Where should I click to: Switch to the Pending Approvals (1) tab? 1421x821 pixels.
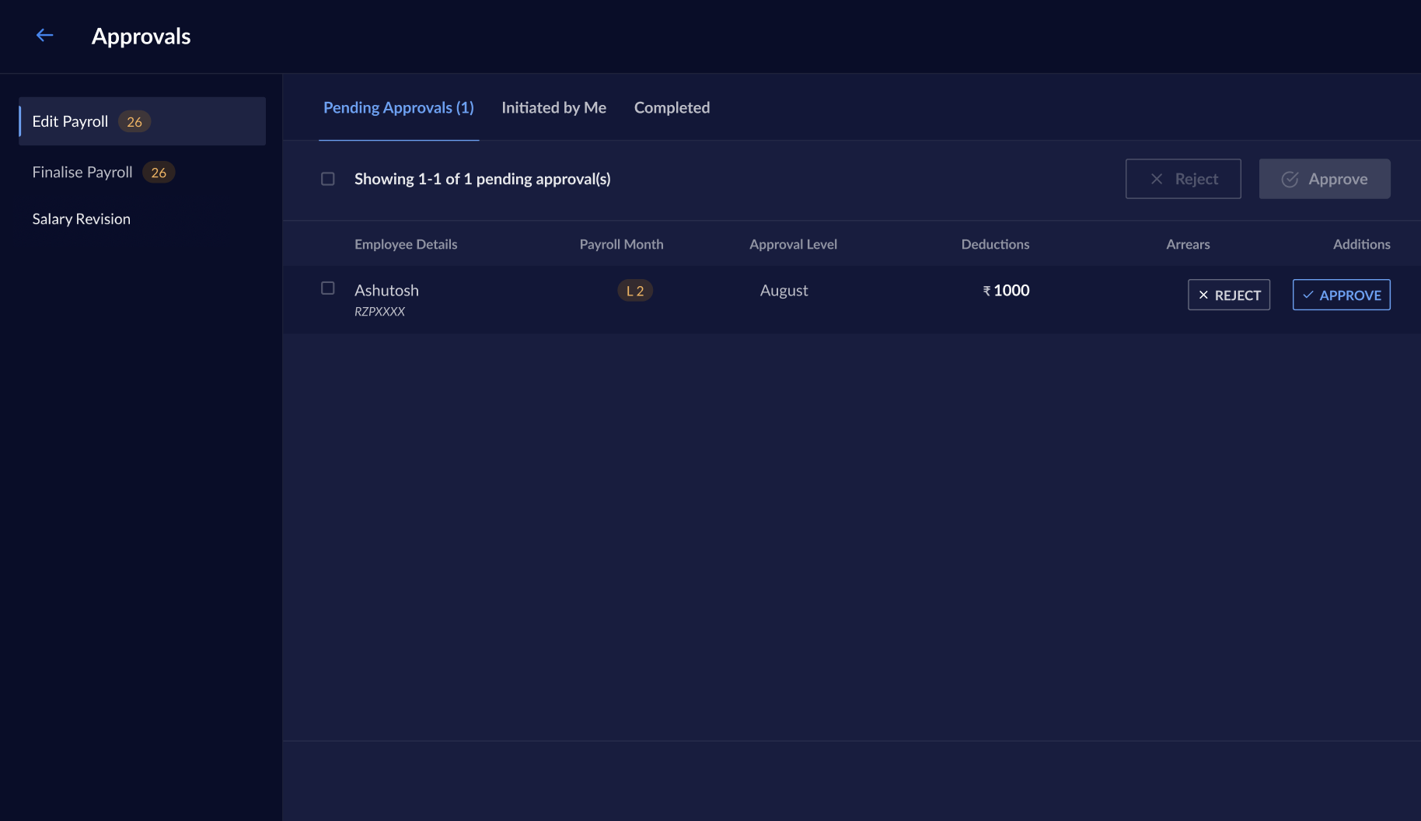[399, 107]
